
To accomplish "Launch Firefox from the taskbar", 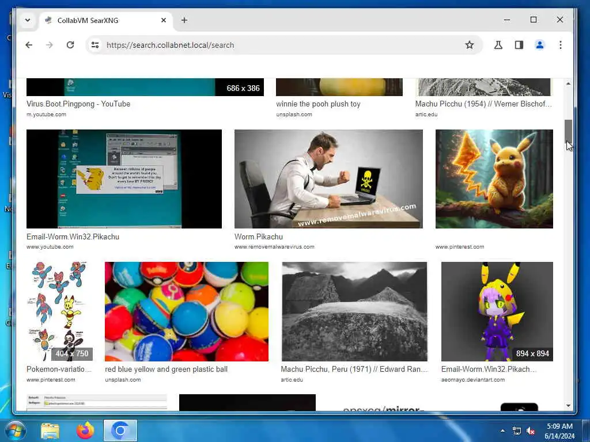I will (x=85, y=431).
